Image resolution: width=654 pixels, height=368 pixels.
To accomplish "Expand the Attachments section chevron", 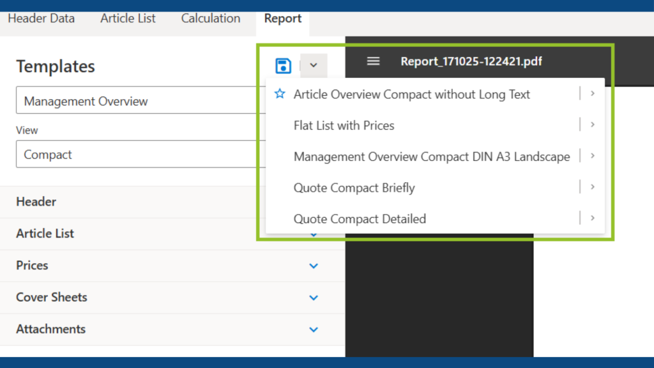I will [x=314, y=329].
